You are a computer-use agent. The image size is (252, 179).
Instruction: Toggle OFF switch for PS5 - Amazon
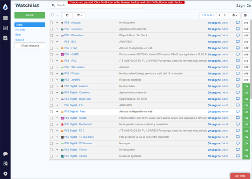pos(246,23)
